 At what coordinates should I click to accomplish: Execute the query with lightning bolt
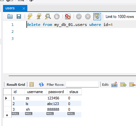(30, 16)
